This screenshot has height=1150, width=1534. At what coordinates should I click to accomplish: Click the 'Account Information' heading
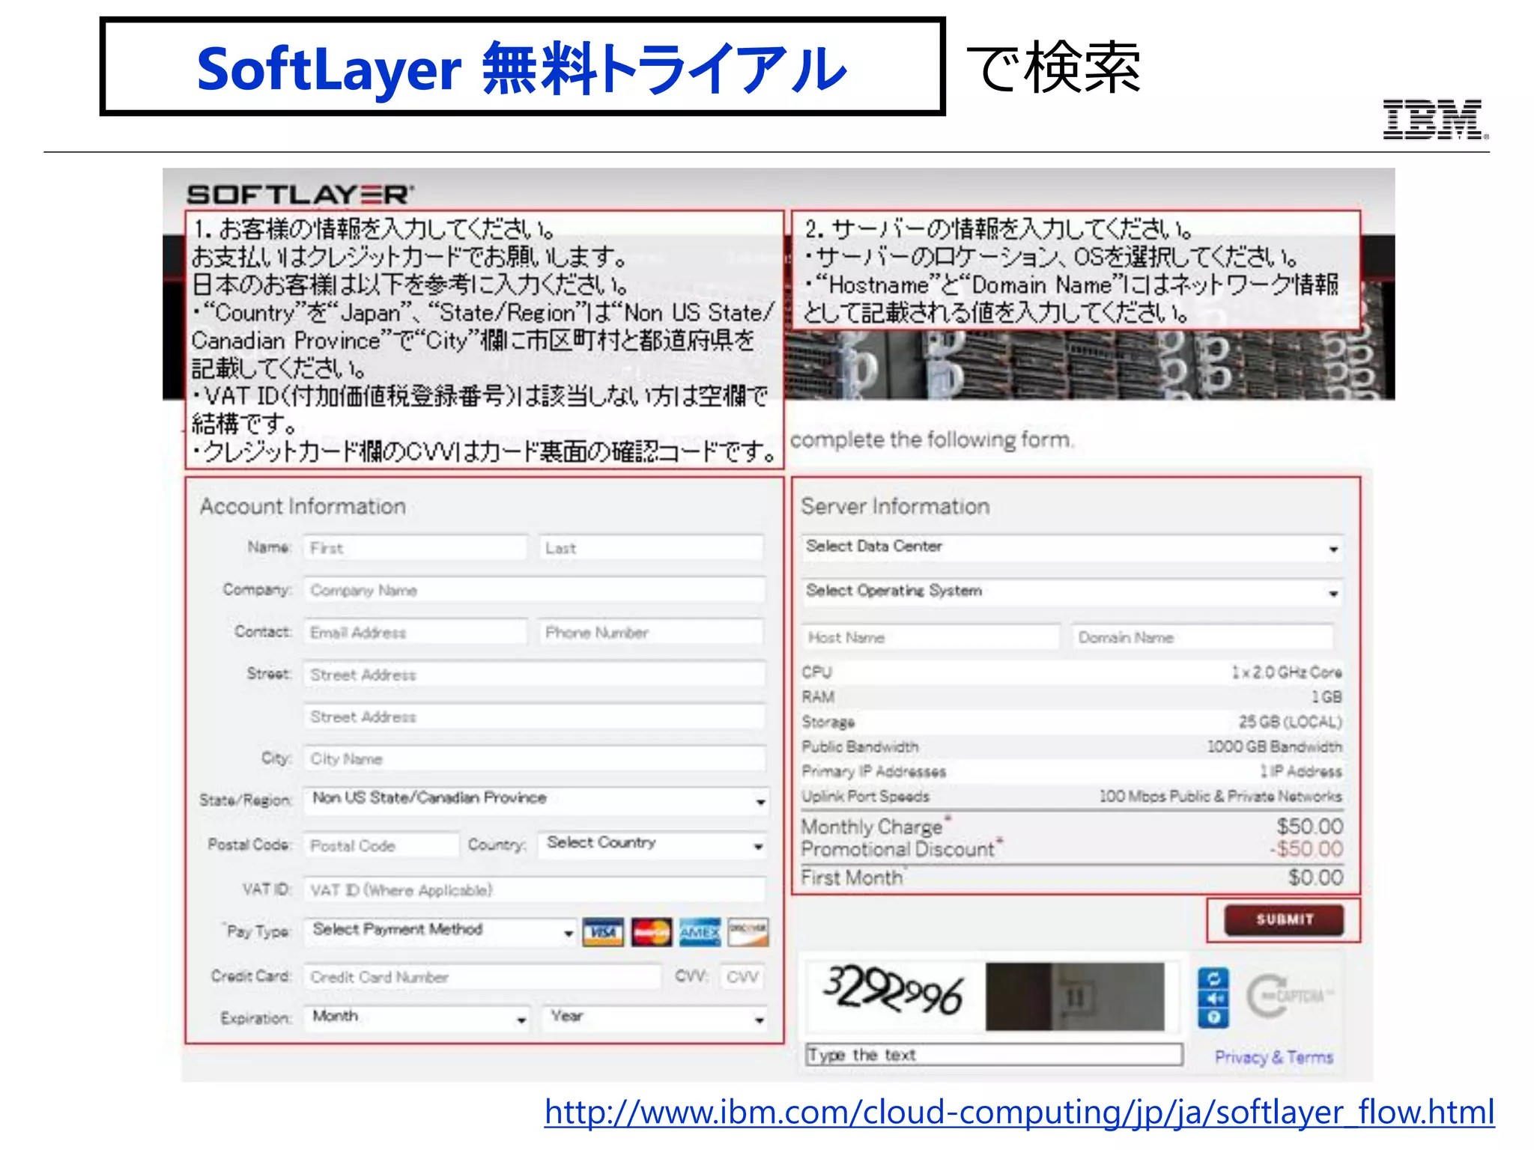click(303, 507)
